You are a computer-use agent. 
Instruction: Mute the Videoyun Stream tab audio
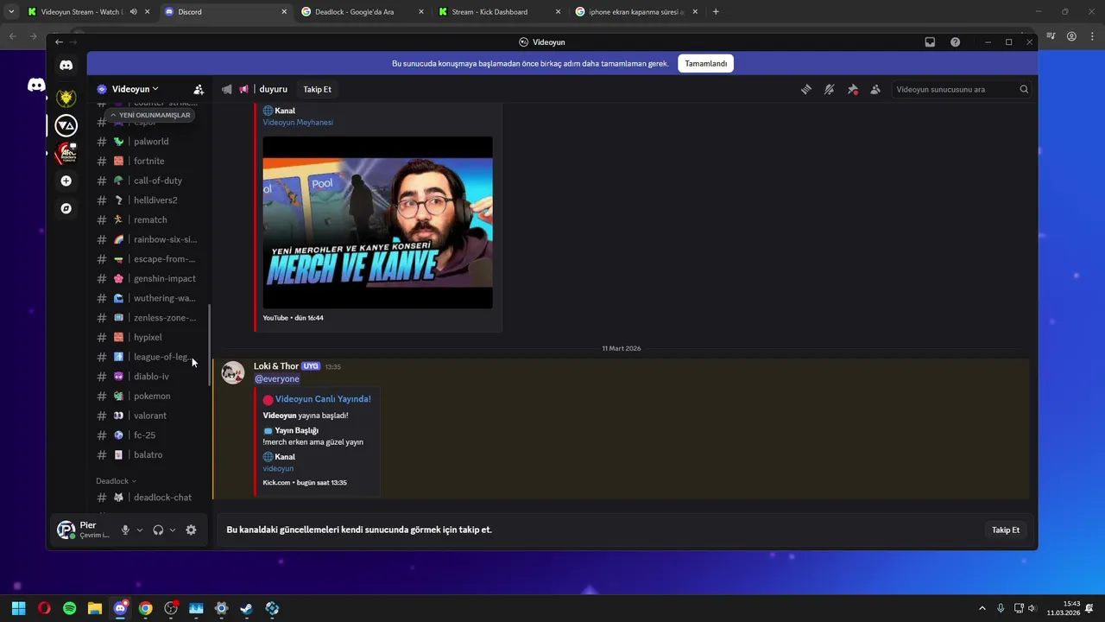click(x=133, y=12)
